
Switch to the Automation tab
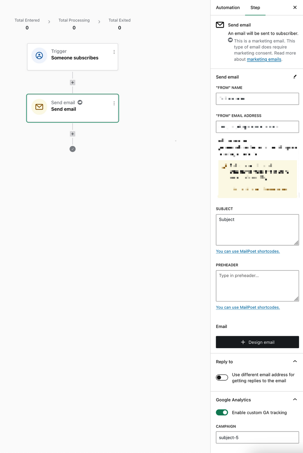click(x=228, y=8)
